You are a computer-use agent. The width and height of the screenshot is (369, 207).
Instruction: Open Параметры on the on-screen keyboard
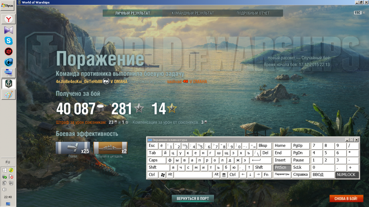282,175
